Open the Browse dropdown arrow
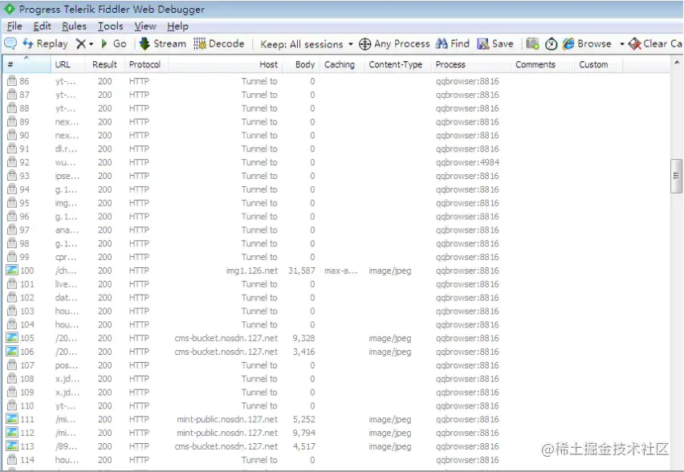This screenshot has height=472, width=684. pos(622,44)
